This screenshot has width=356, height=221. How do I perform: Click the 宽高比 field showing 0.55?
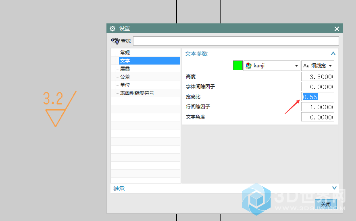pos(318,97)
